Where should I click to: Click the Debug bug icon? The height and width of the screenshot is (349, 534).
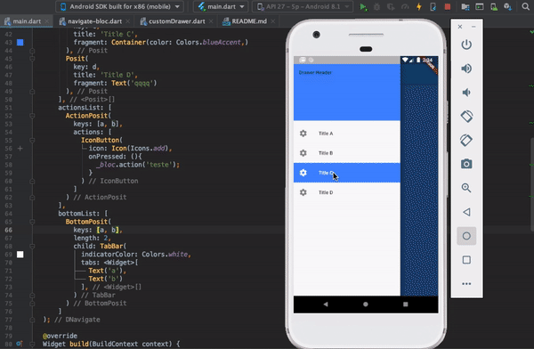click(x=376, y=7)
